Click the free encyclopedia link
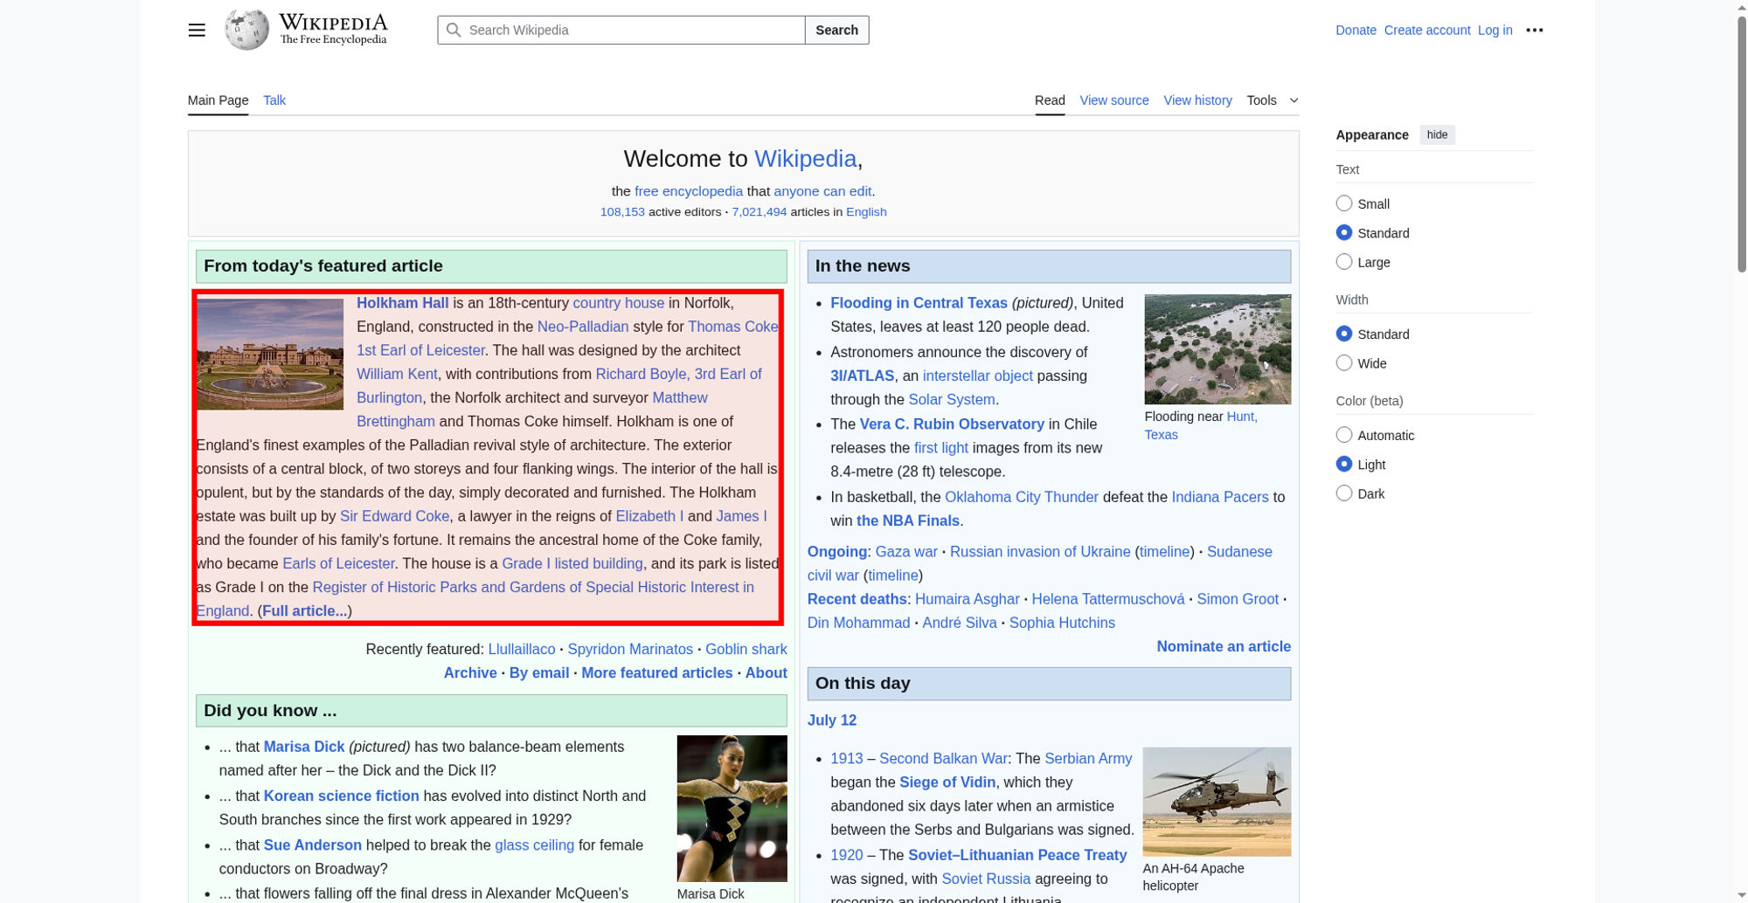 point(689,191)
